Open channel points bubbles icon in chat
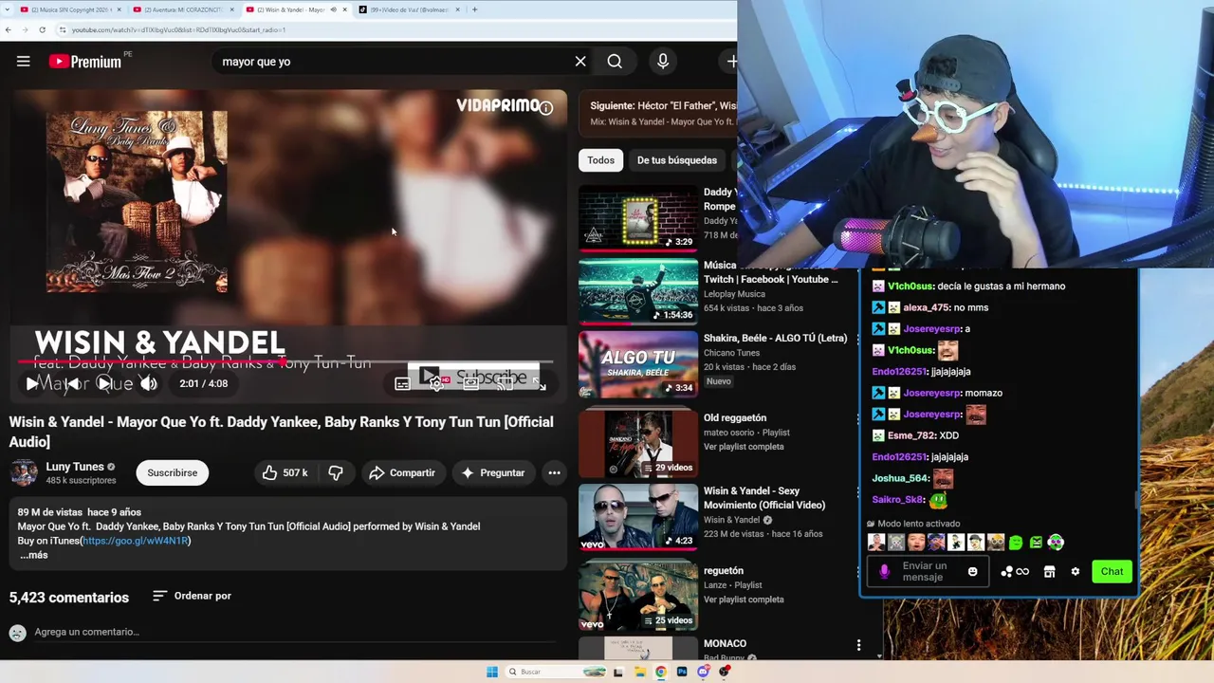The height and width of the screenshot is (683, 1214). coord(1006,571)
